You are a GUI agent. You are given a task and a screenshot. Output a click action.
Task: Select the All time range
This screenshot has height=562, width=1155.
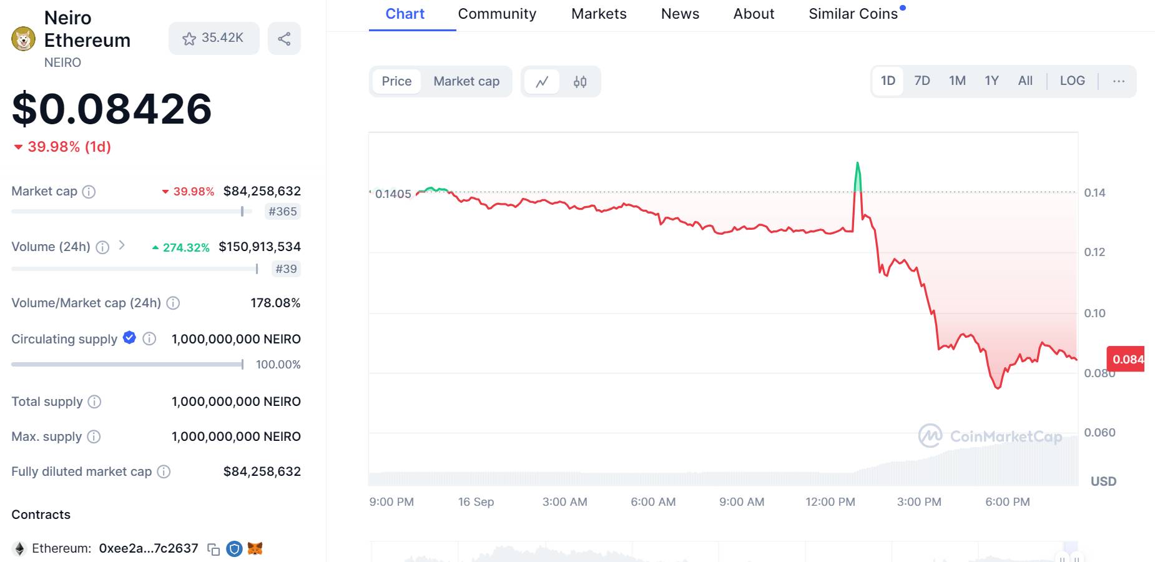(x=1025, y=81)
